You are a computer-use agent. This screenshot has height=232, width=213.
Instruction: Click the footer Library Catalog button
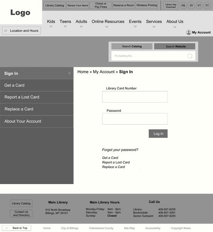(x=21, y=203)
